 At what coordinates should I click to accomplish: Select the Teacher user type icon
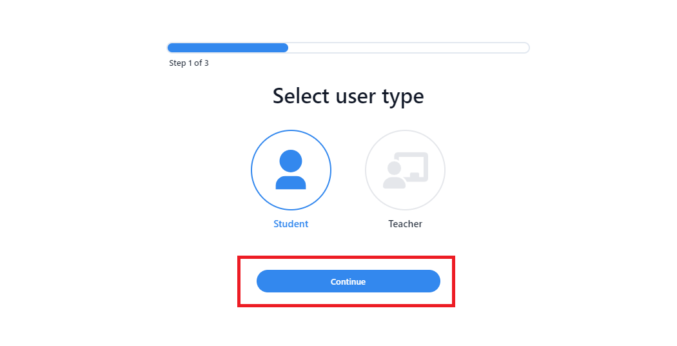[x=405, y=170]
